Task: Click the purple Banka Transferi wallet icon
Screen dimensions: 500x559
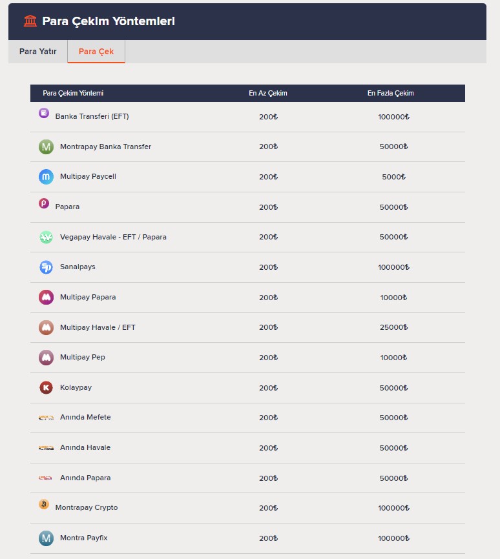Action: click(44, 113)
